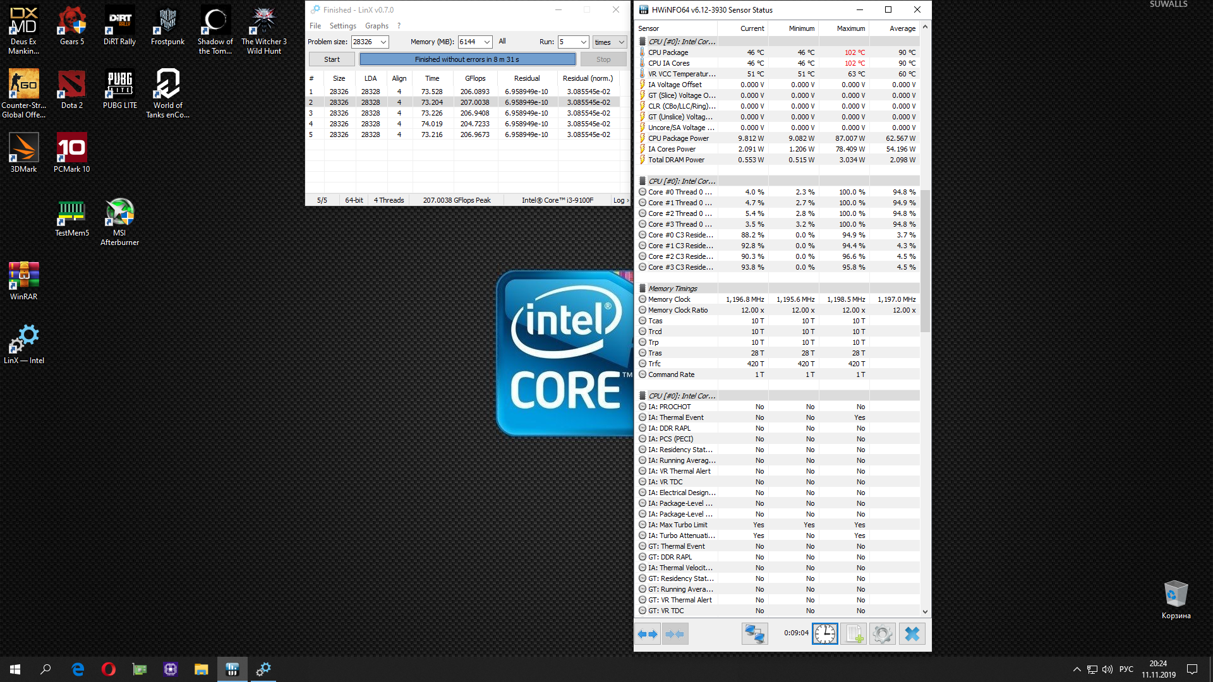
Task: Click the expand sensor window arrows icon
Action: tap(648, 634)
